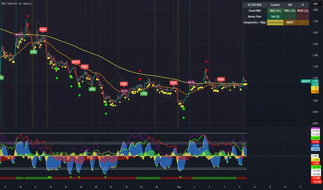Click green up-triangle at December 1 low
Image resolution: width=323 pixels, height=190 pixels.
pos(184,108)
